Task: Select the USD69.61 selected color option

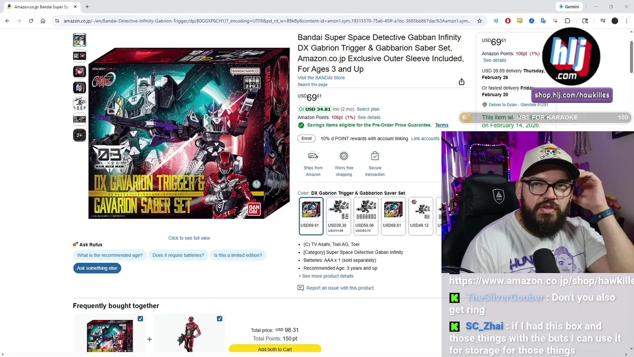Action: click(311, 215)
